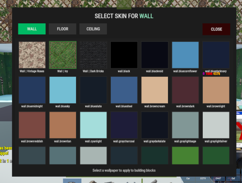Click the 'wall.bluesky' label text

coord(62,106)
